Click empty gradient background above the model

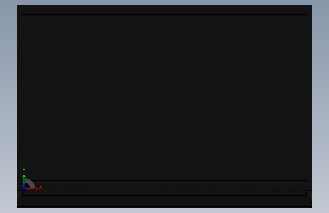(x=165, y=2)
